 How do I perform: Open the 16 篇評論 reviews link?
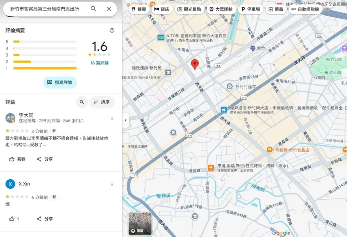point(99,63)
